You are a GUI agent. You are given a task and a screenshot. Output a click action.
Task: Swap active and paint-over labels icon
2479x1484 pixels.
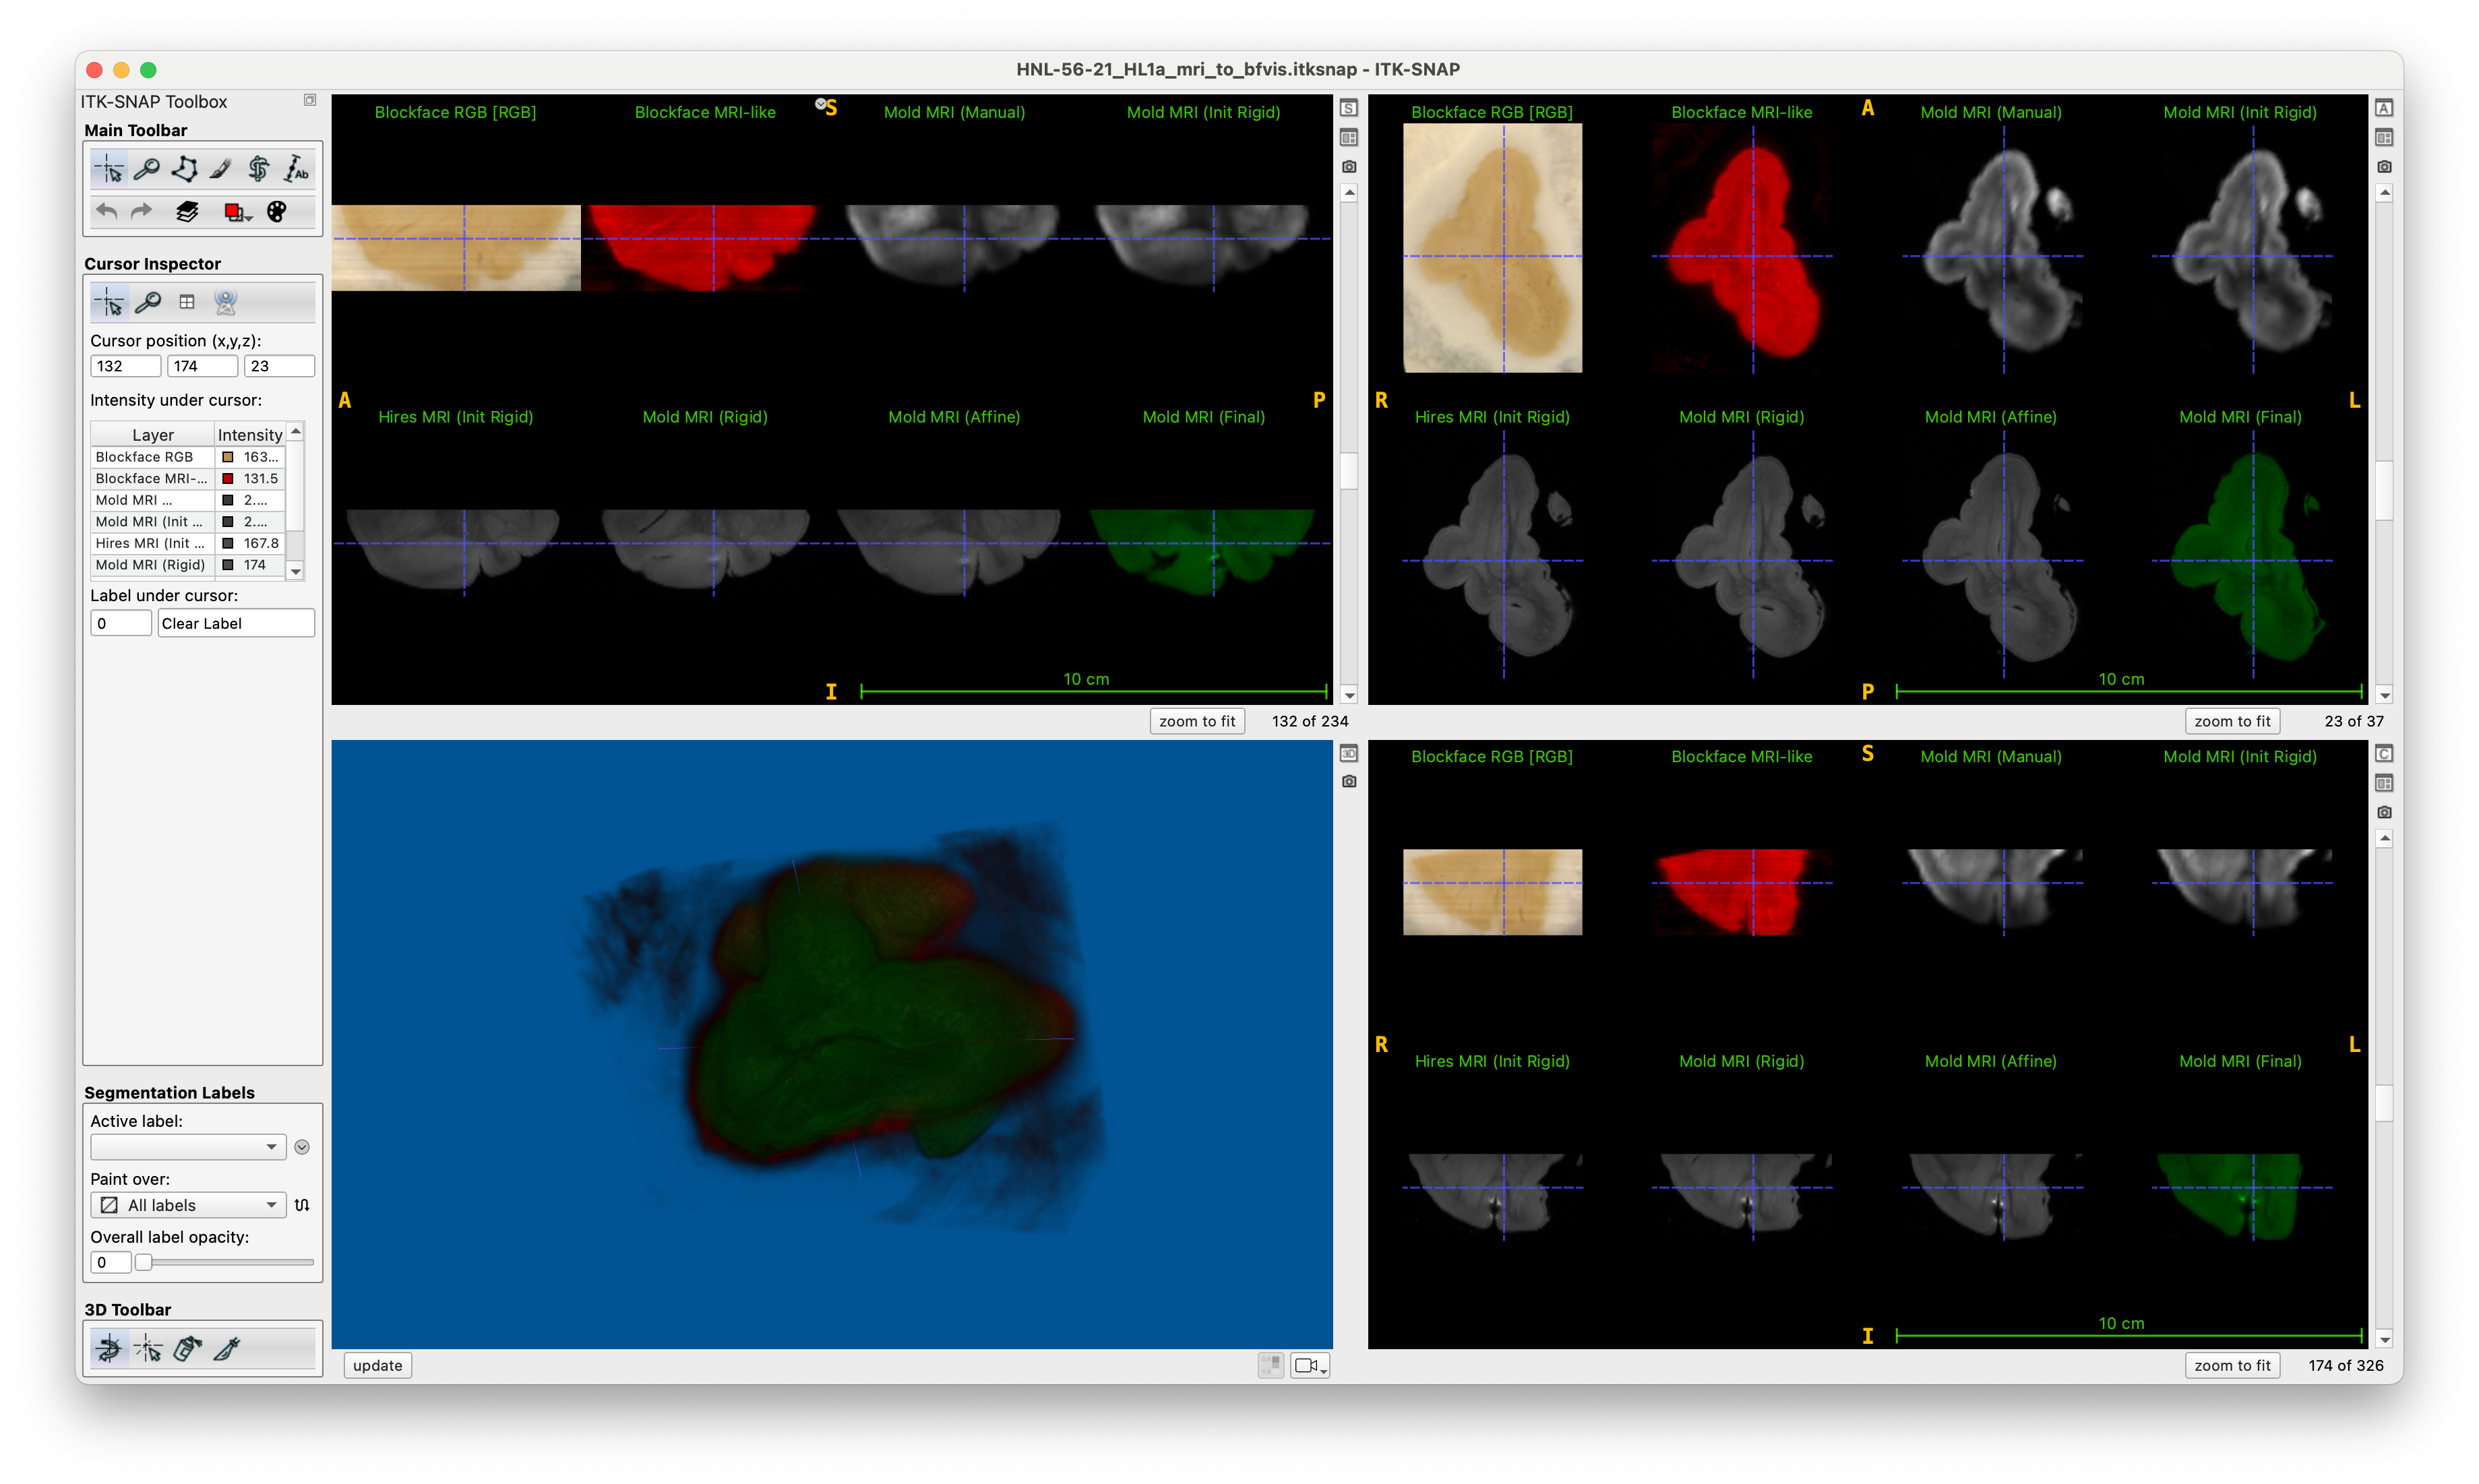302,1206
